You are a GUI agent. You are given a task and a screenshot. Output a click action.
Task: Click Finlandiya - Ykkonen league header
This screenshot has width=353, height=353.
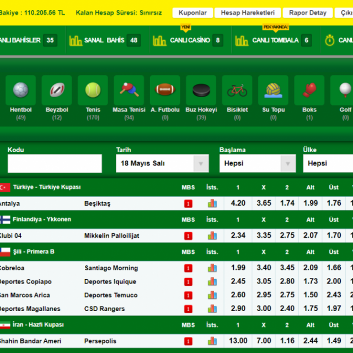(x=42, y=220)
